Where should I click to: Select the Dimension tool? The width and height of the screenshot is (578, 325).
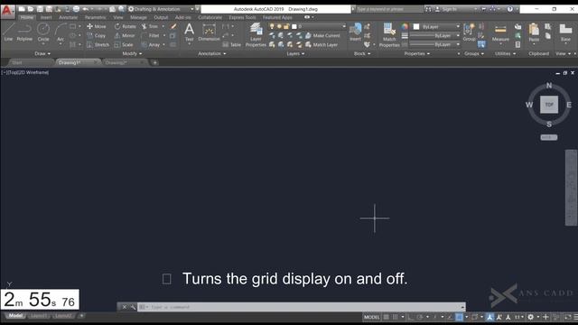click(209, 32)
